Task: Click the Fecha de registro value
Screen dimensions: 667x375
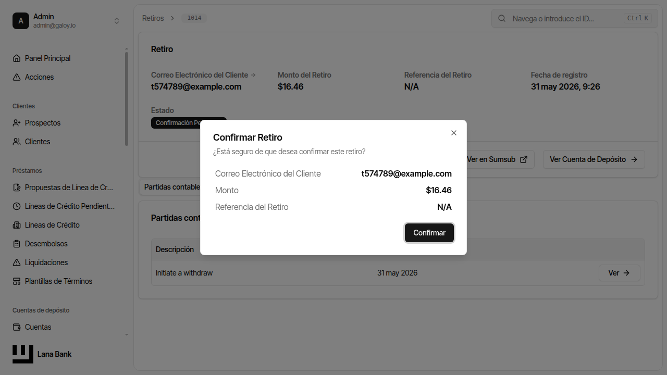Action: tap(565, 86)
